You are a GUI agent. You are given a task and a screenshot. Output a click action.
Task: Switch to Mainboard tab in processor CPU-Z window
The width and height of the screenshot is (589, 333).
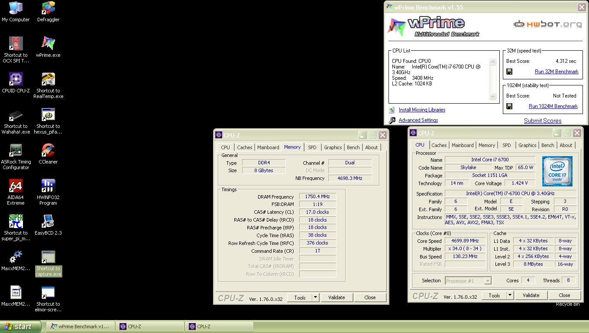(463, 145)
